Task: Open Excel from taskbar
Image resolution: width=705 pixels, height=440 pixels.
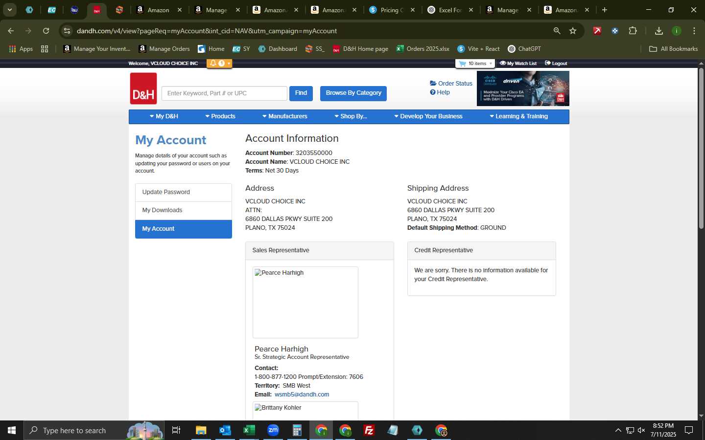Action: click(x=249, y=430)
